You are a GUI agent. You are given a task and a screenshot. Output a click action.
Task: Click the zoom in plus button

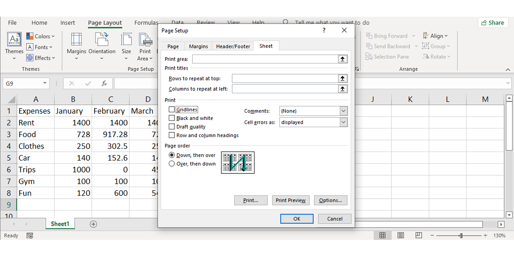[x=485, y=236]
